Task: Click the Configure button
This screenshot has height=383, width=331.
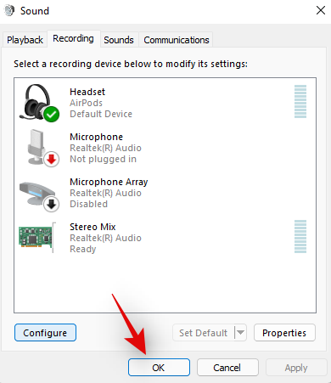Action: tap(45, 333)
